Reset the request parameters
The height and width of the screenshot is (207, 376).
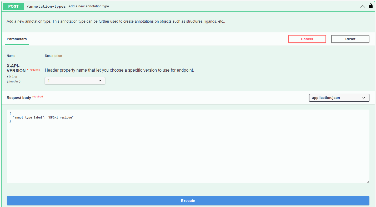(350, 39)
